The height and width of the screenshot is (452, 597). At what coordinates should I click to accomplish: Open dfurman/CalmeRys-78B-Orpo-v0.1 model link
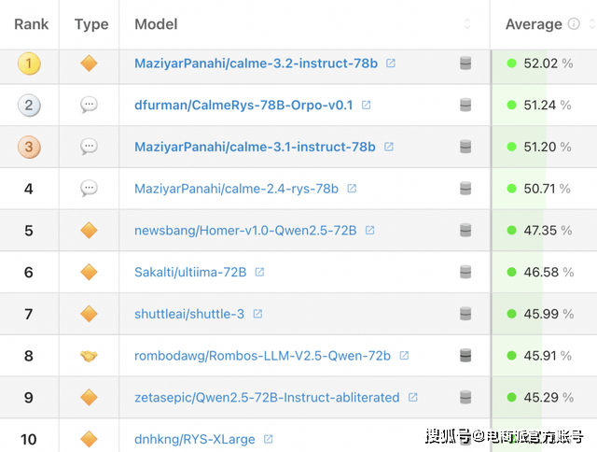point(243,106)
